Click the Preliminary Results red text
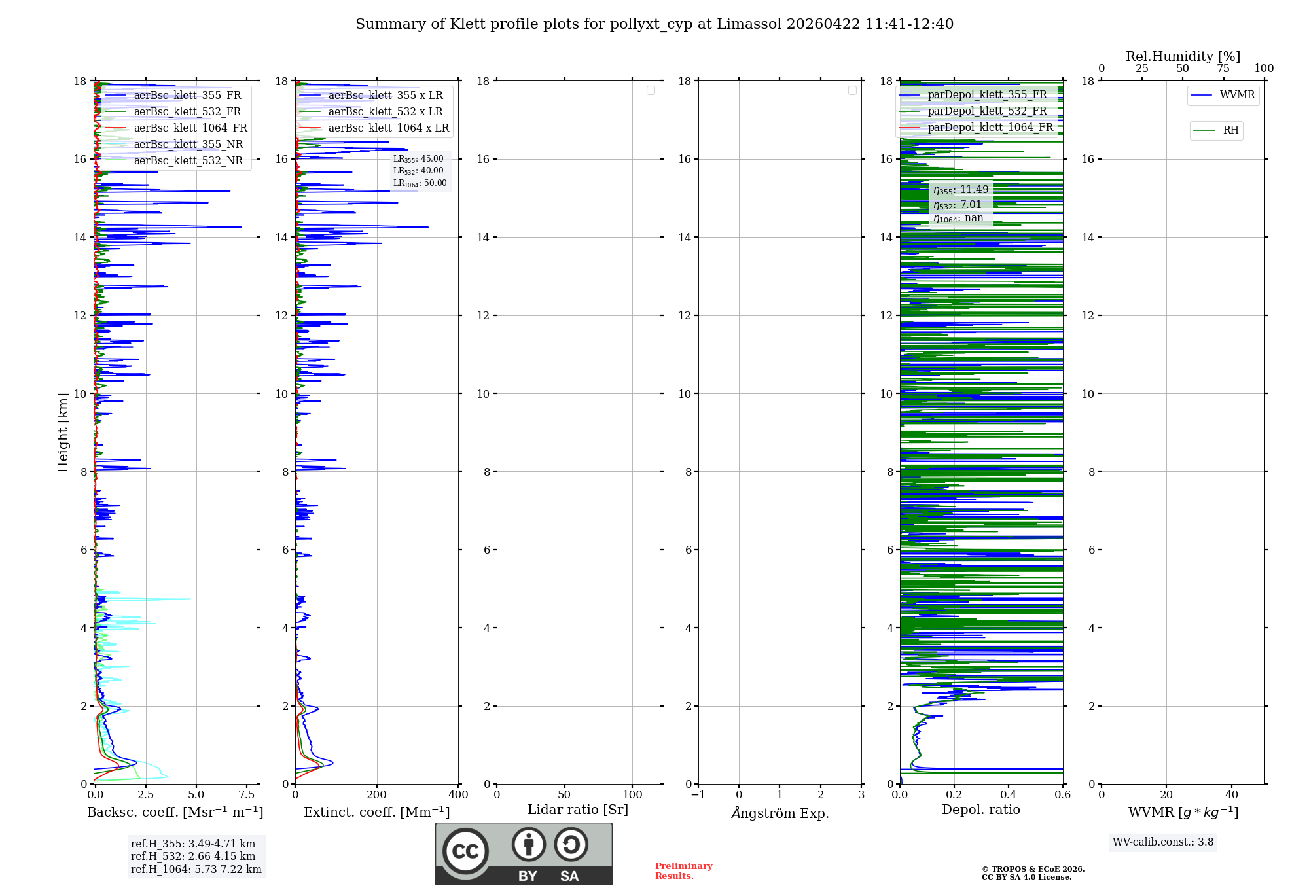The image size is (1309, 890). (683, 870)
